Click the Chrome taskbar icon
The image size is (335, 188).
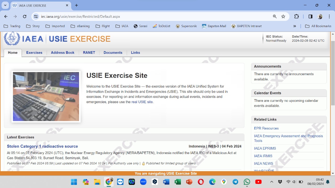[109, 182]
